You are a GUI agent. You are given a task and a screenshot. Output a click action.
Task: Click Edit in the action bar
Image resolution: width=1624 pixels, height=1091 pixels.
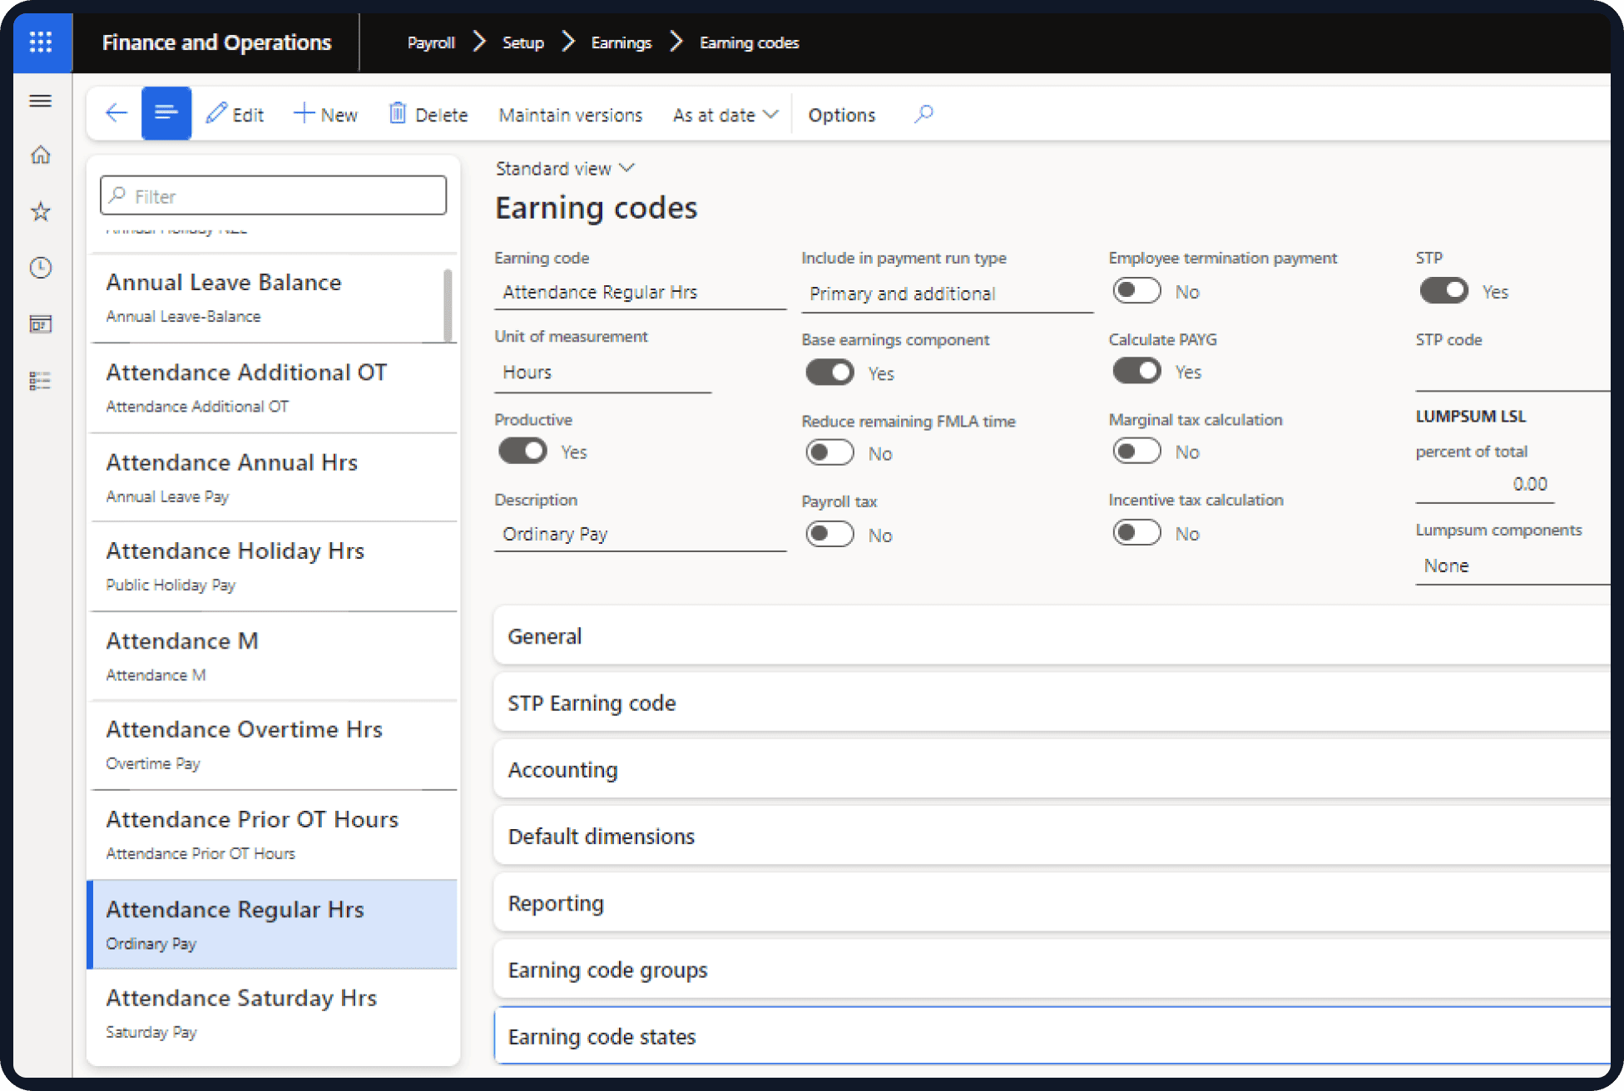coord(235,114)
